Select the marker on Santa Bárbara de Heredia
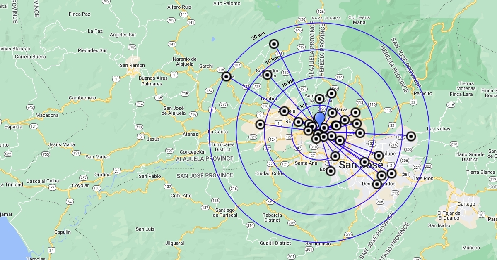The image size is (497, 260). (x=319, y=99)
